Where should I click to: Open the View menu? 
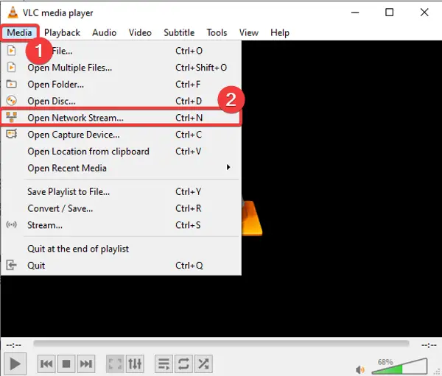(249, 32)
